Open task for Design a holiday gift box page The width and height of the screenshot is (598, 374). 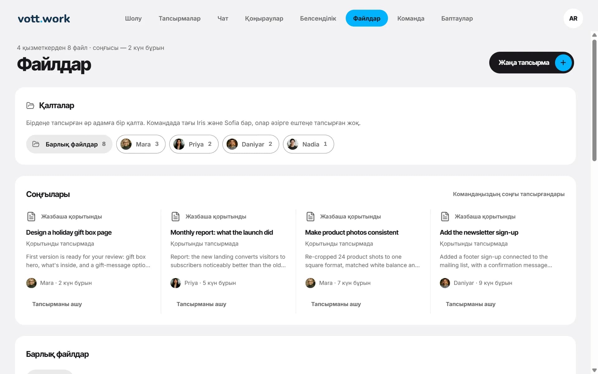pyautogui.click(x=57, y=304)
